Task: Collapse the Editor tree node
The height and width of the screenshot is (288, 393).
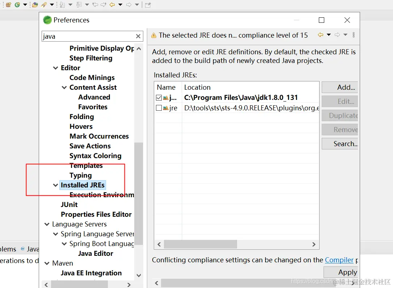Action: click(x=56, y=68)
